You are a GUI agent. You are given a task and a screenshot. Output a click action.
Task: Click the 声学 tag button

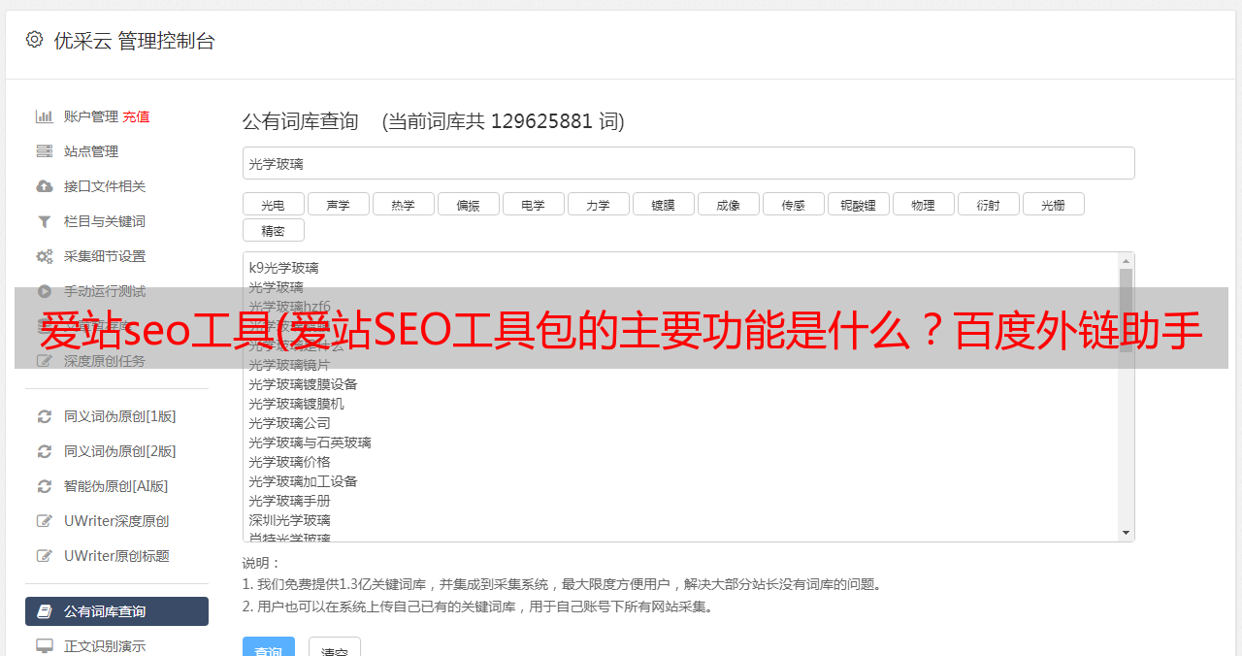pyautogui.click(x=338, y=204)
